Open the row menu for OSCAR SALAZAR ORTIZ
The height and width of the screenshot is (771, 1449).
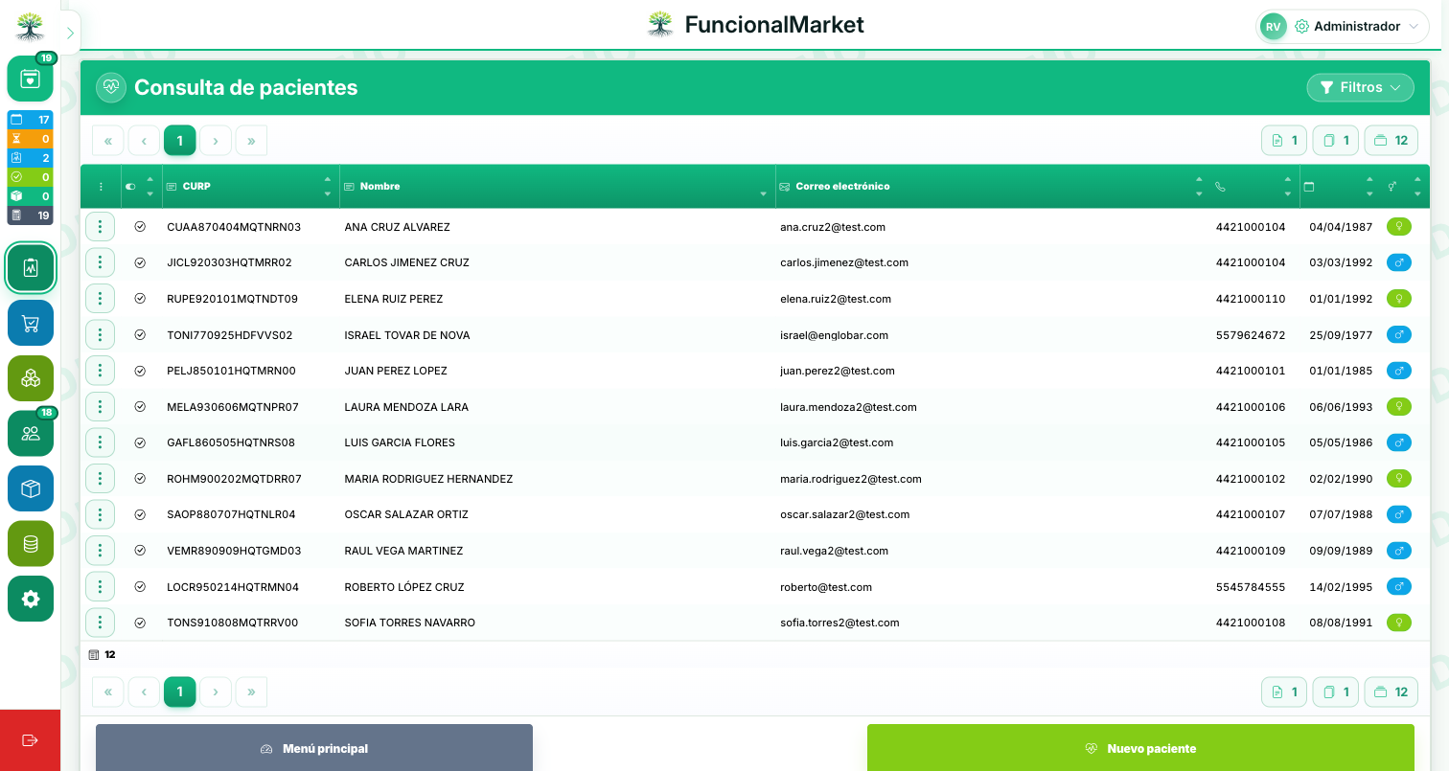point(100,514)
